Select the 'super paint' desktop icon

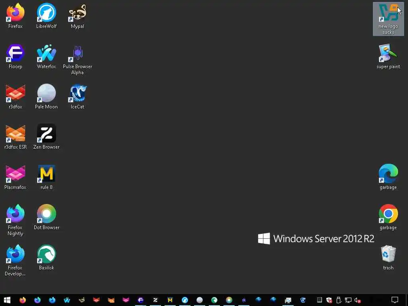pos(388,56)
